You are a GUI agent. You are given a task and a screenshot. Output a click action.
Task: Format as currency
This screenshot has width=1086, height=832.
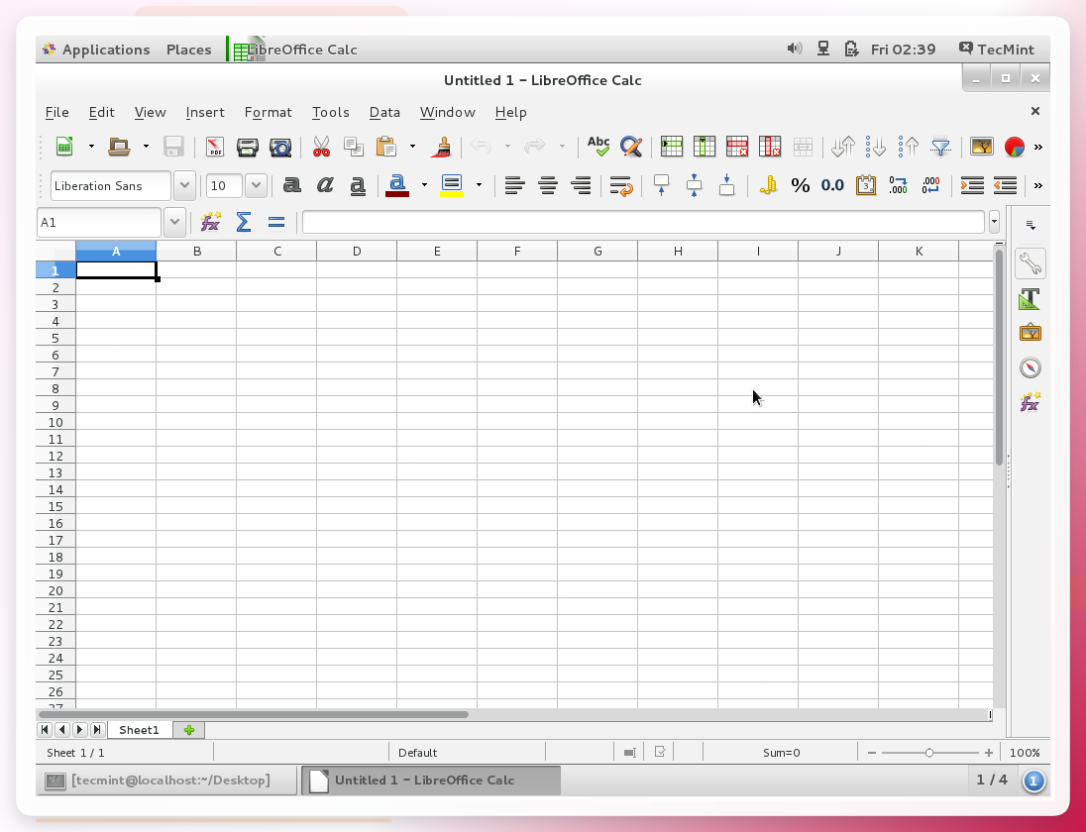coord(767,185)
